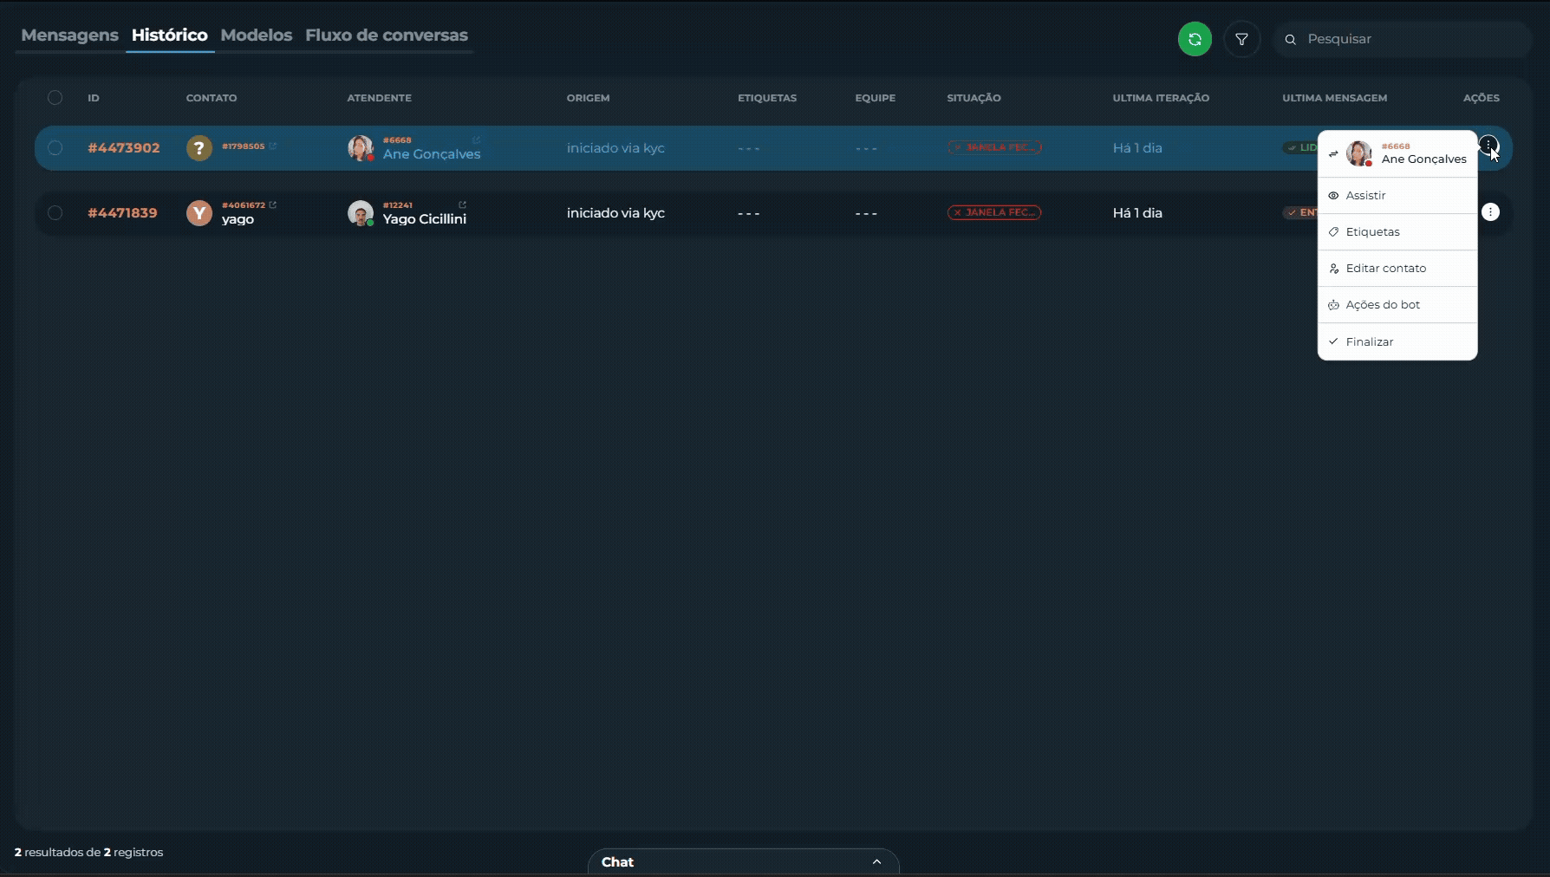The image size is (1550, 877).
Task: Choose Assistir from the actions menu
Action: click(x=1397, y=196)
